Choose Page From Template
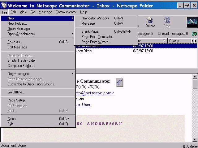 pos(106,37)
